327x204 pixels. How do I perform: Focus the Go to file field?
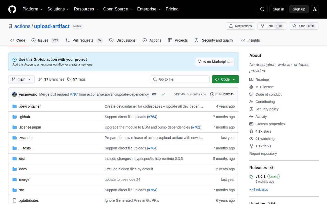(180, 79)
